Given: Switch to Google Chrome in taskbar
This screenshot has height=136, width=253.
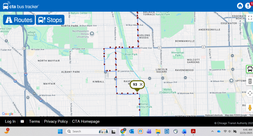Looking at the screenshot, I should (123, 131).
